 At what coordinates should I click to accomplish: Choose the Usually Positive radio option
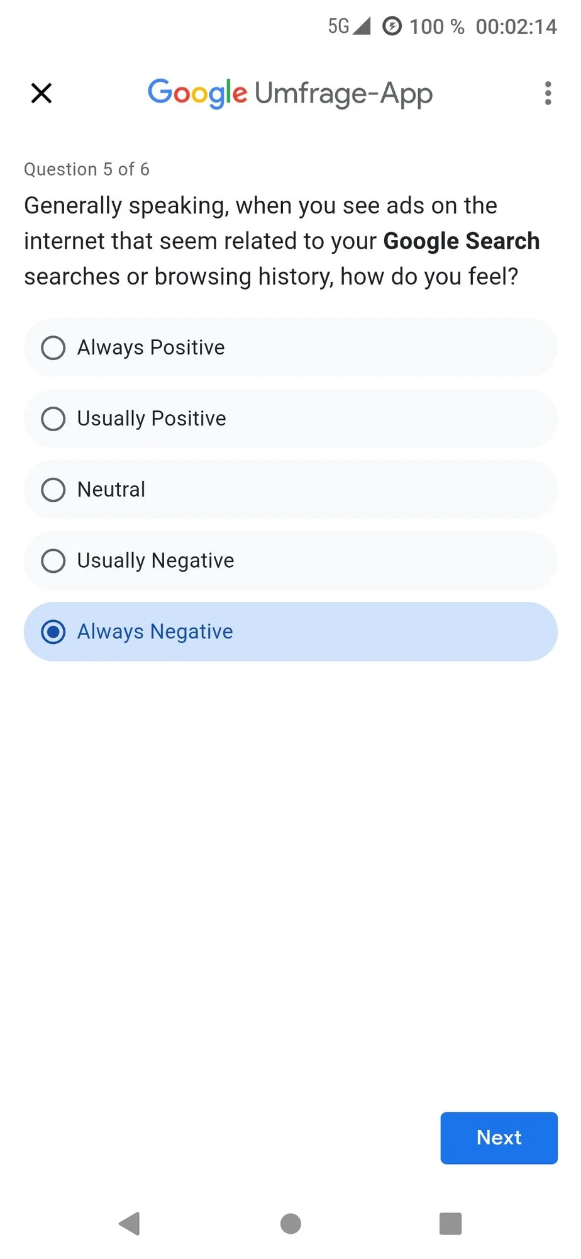coord(53,419)
